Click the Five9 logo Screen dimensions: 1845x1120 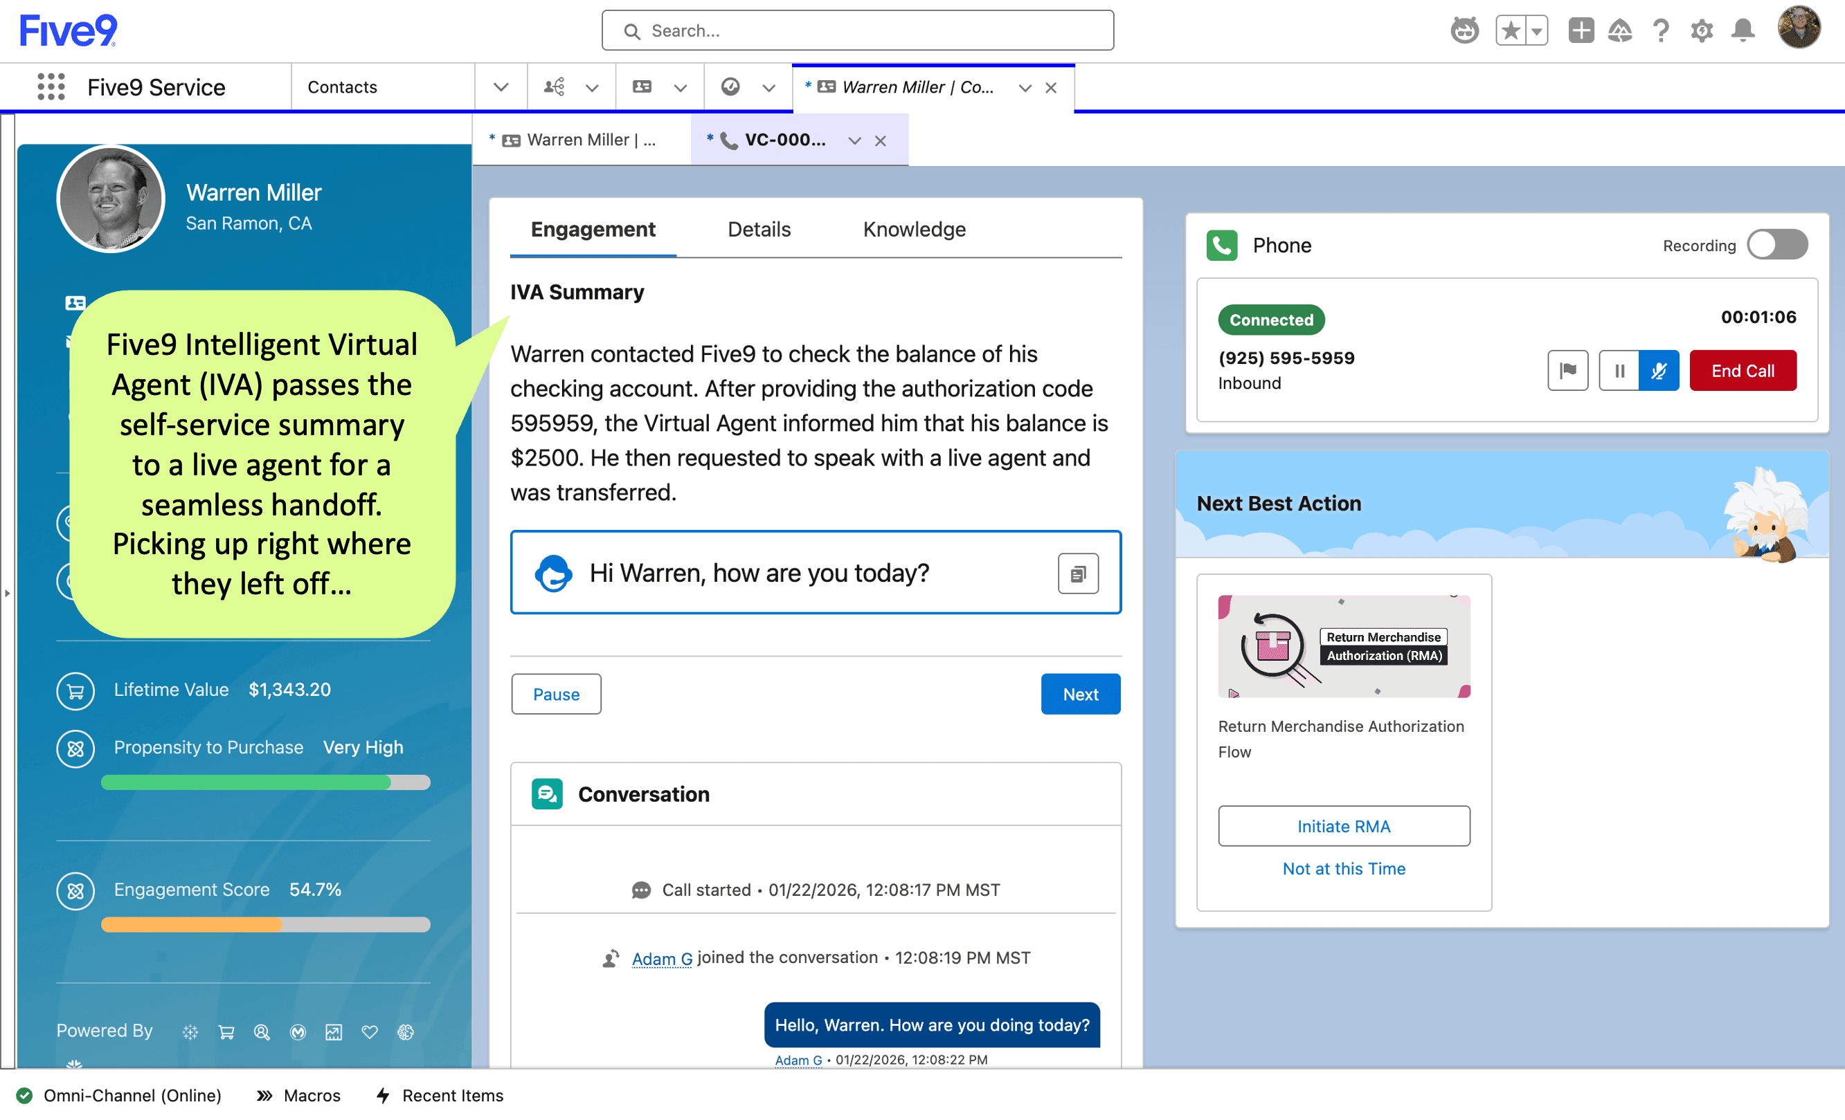point(68,30)
